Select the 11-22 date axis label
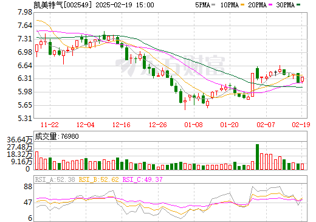The height and width of the screenshot is (222, 316). (50, 125)
